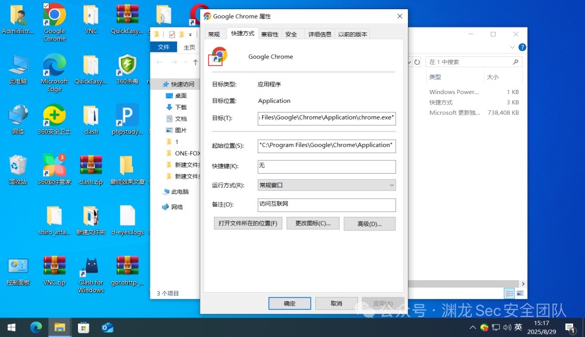Click the Explorer search box 在 1 中搜索
This screenshot has height=337, width=585.
(473, 62)
